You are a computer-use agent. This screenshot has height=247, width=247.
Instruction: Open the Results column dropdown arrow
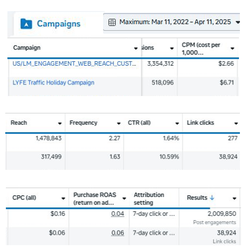click(234, 199)
